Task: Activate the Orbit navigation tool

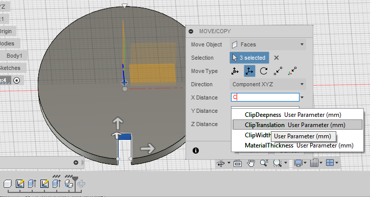Action: coord(221,163)
